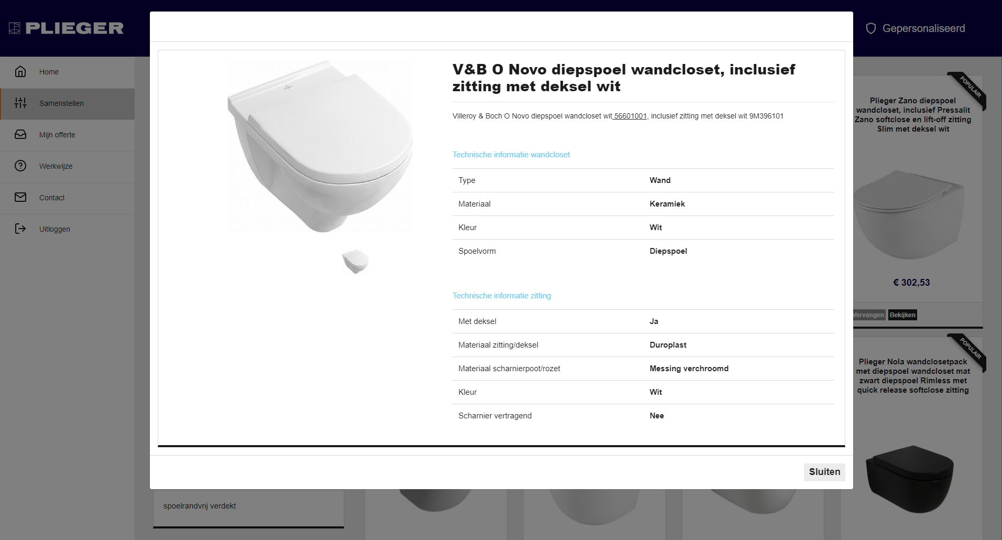Close the dialog with Sluiten button

pos(824,472)
